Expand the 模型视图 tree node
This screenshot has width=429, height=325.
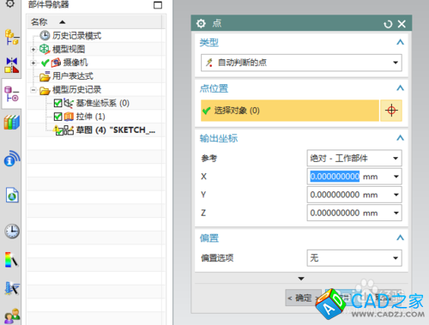(x=33, y=49)
